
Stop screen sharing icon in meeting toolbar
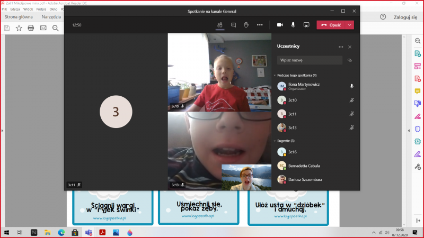click(x=306, y=25)
